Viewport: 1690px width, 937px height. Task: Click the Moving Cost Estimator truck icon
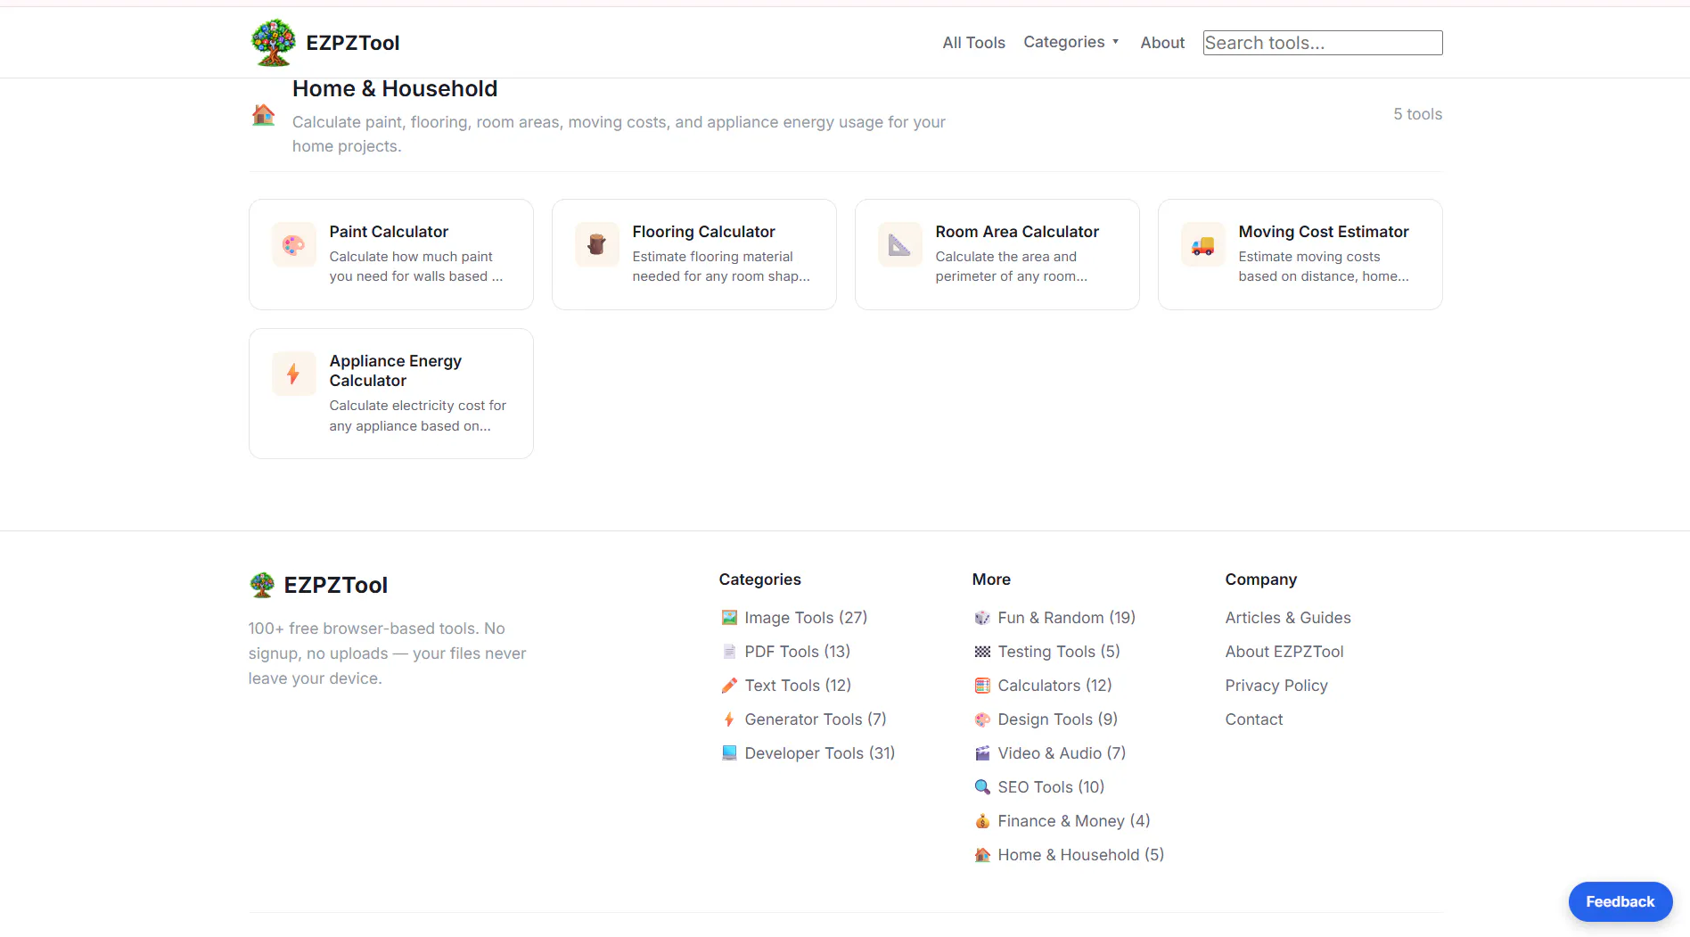click(1202, 245)
